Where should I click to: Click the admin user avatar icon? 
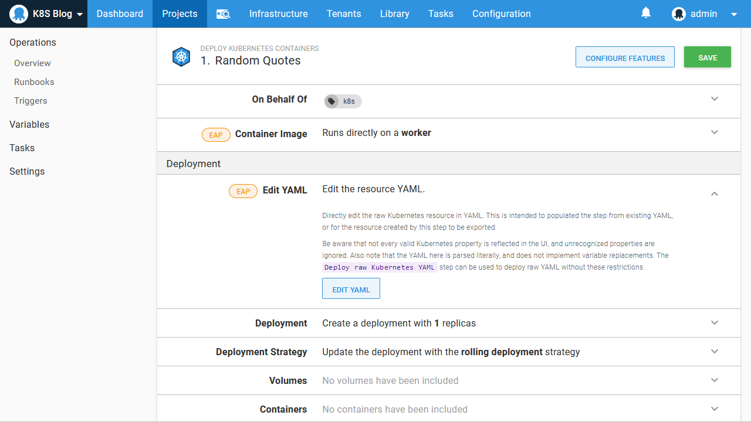[x=679, y=14]
